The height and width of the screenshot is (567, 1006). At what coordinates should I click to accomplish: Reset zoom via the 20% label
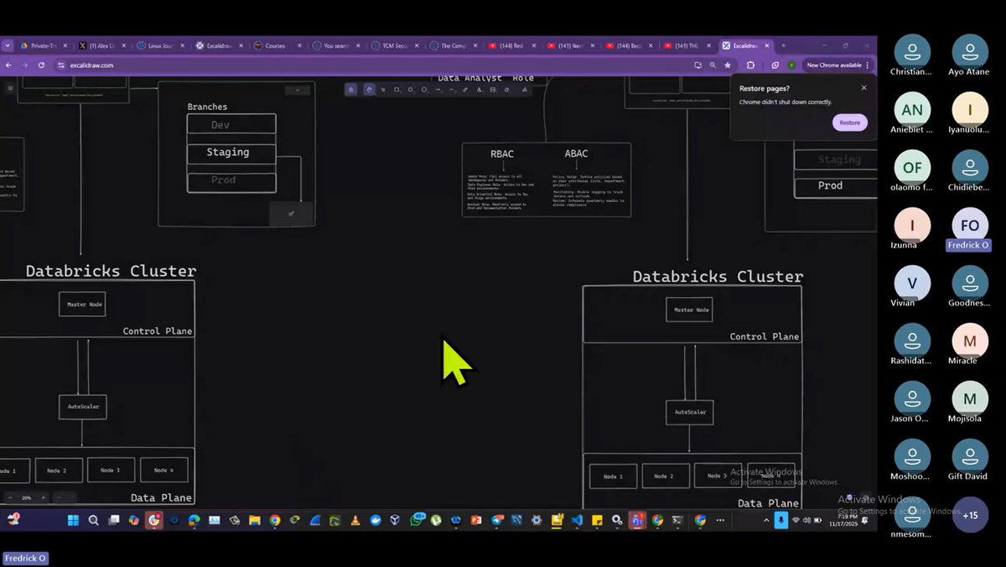[27, 497]
